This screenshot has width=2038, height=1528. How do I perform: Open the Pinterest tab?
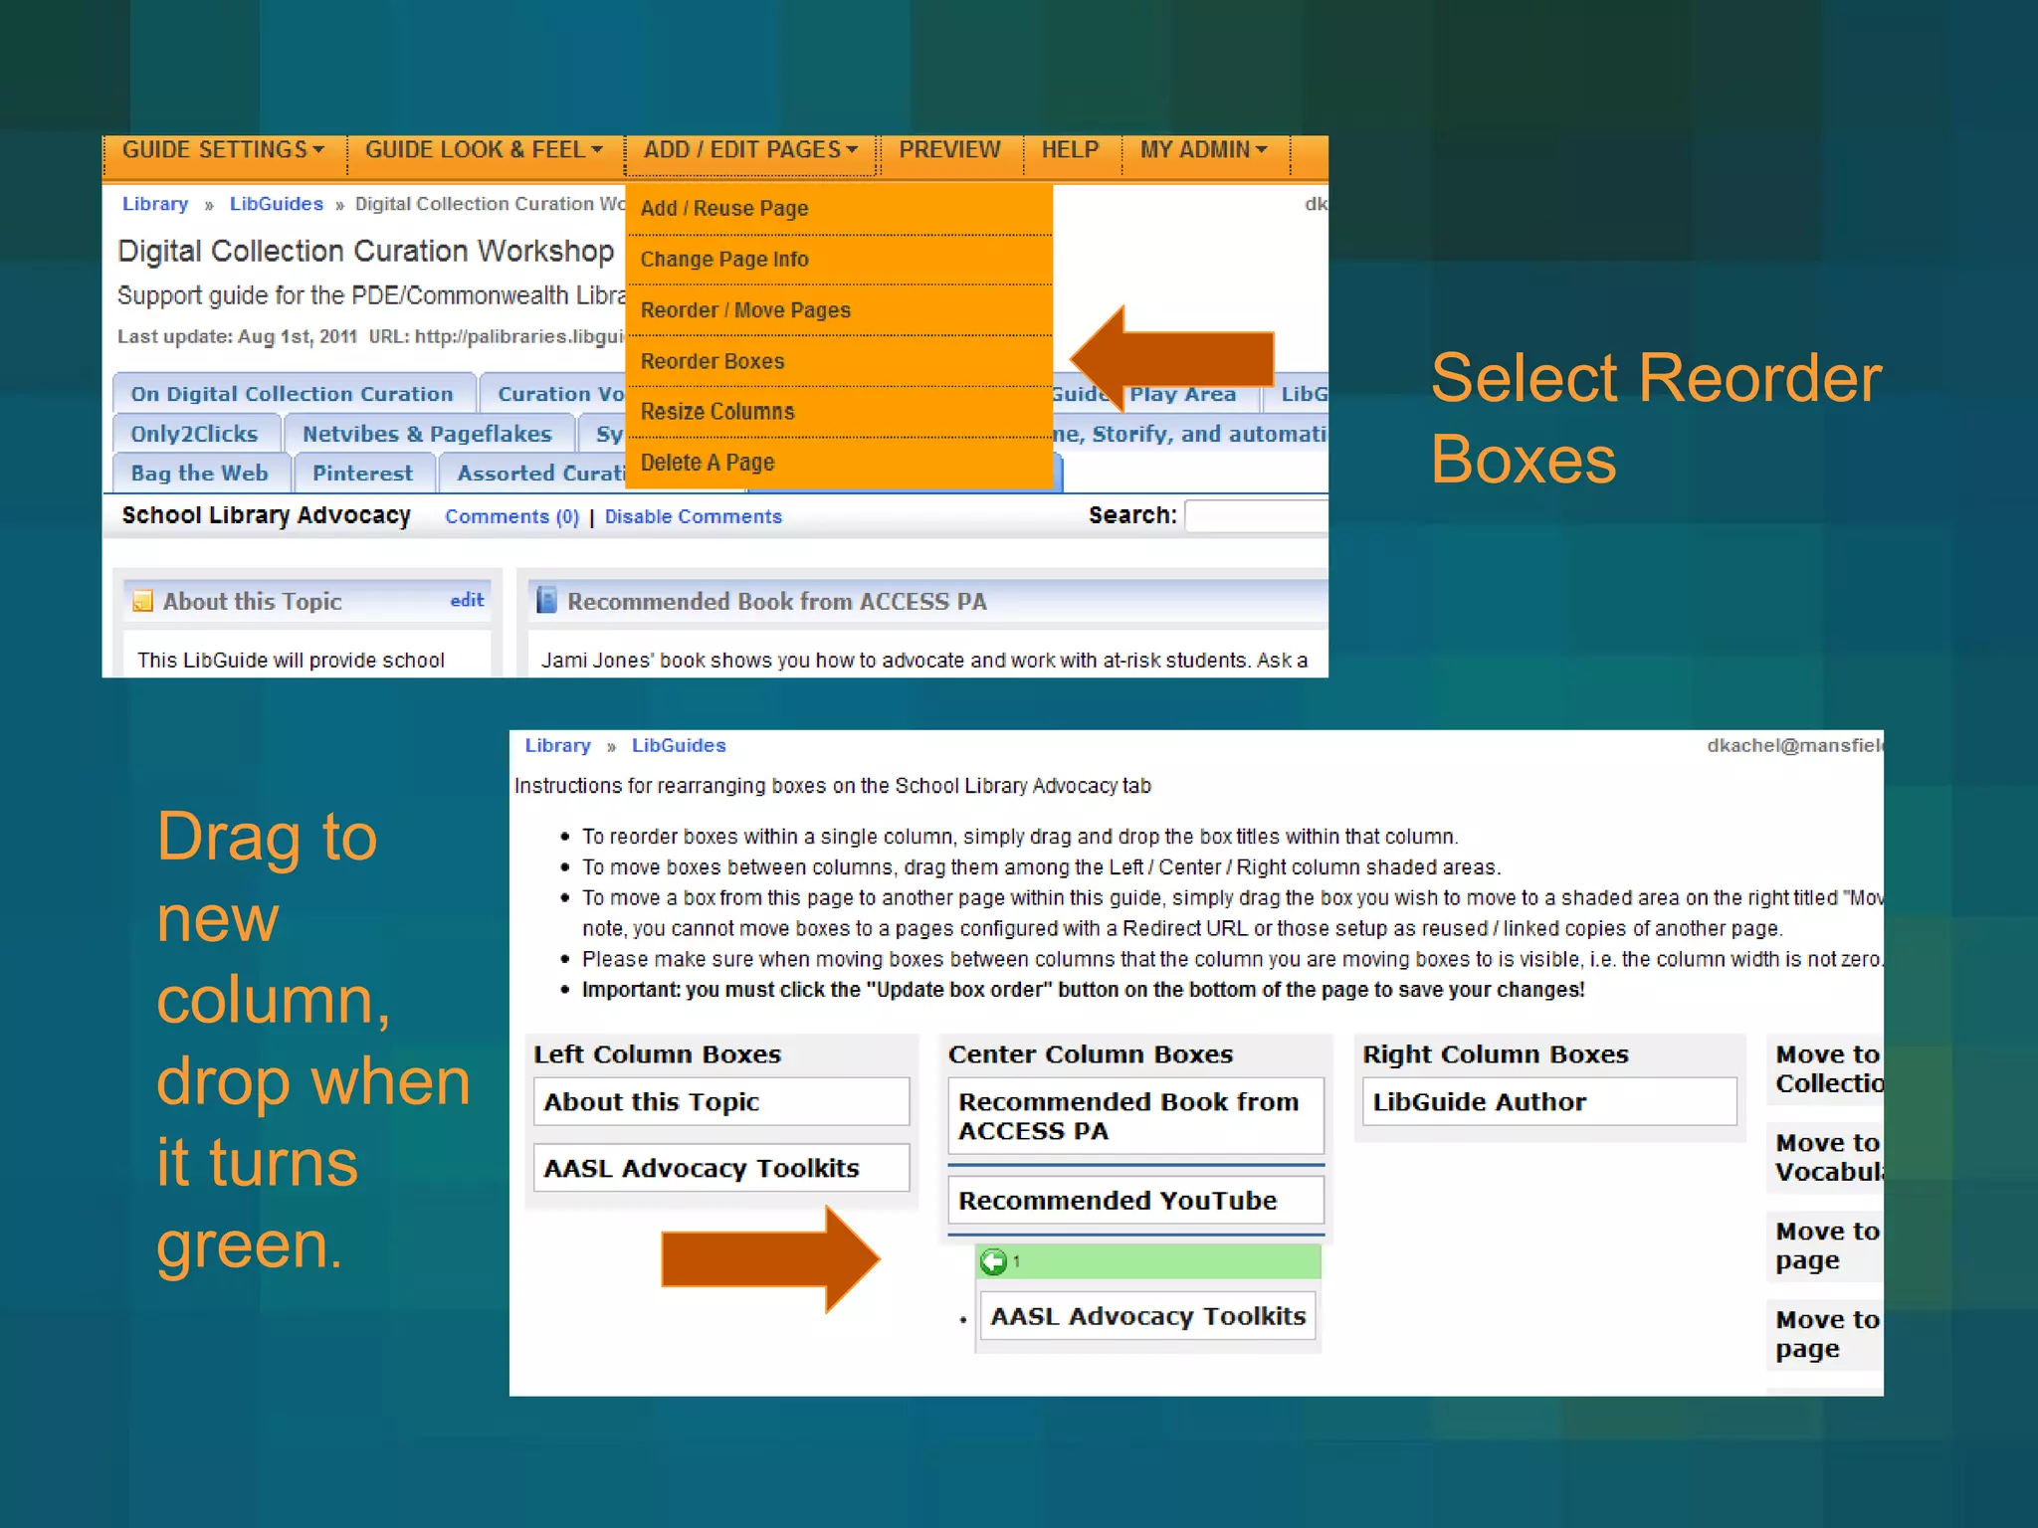(x=362, y=474)
